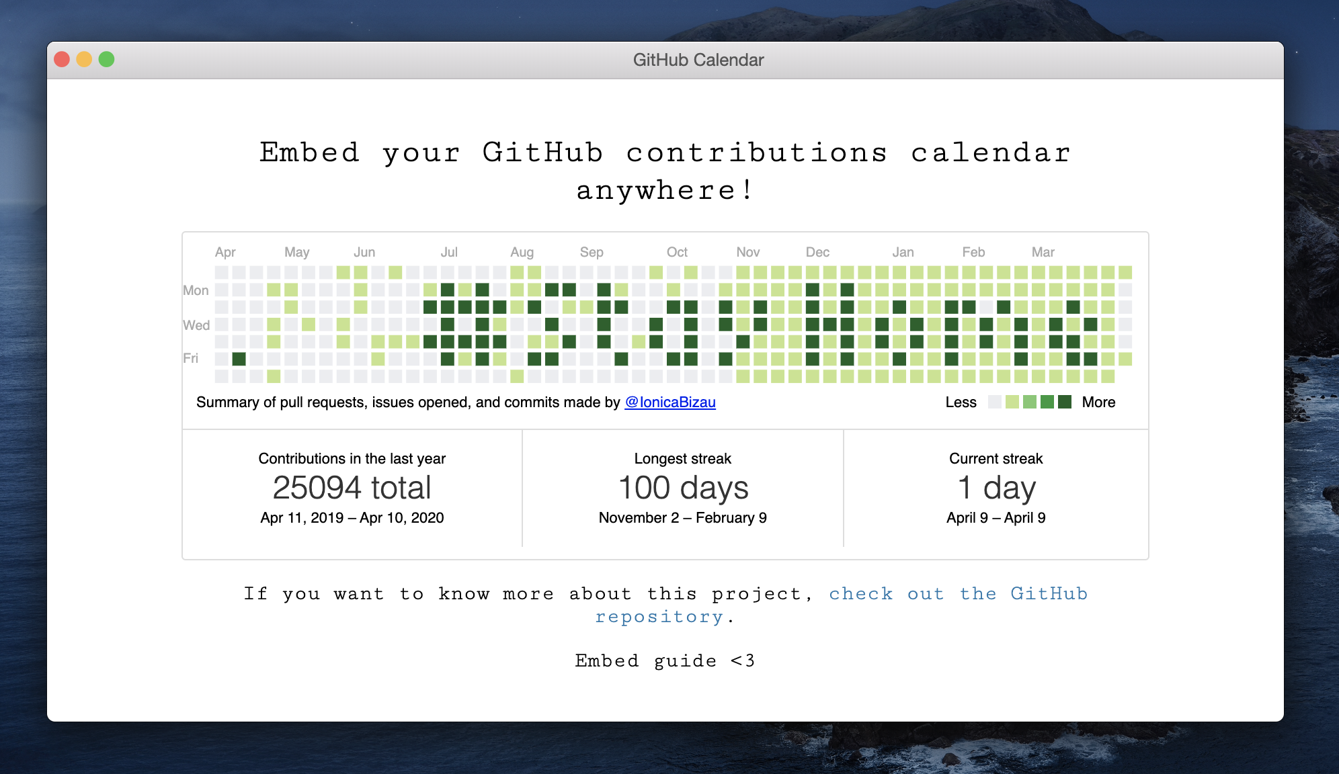Click the Apr month label

click(x=225, y=252)
